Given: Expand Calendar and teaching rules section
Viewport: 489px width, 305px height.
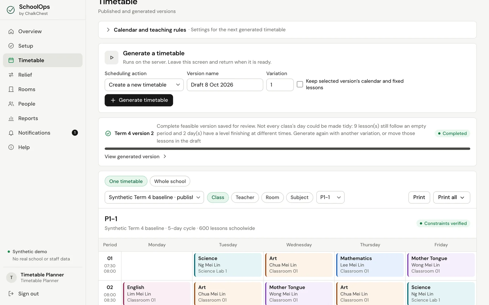Looking at the screenshot, I should [287, 30].
